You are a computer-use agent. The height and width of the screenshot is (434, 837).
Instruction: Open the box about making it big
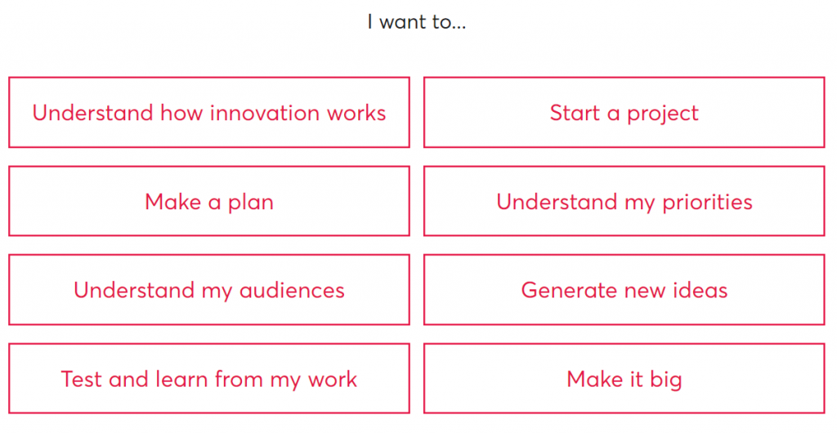[x=624, y=378]
